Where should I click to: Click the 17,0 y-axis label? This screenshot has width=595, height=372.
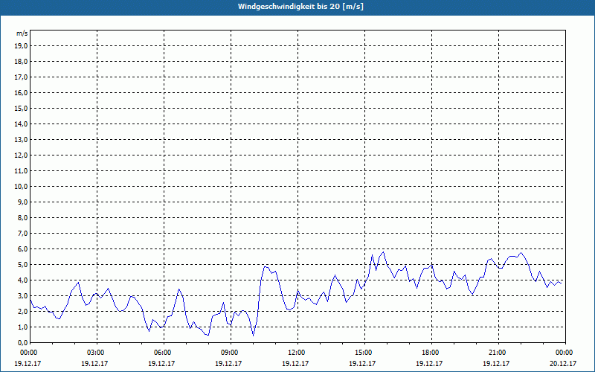coord(22,77)
